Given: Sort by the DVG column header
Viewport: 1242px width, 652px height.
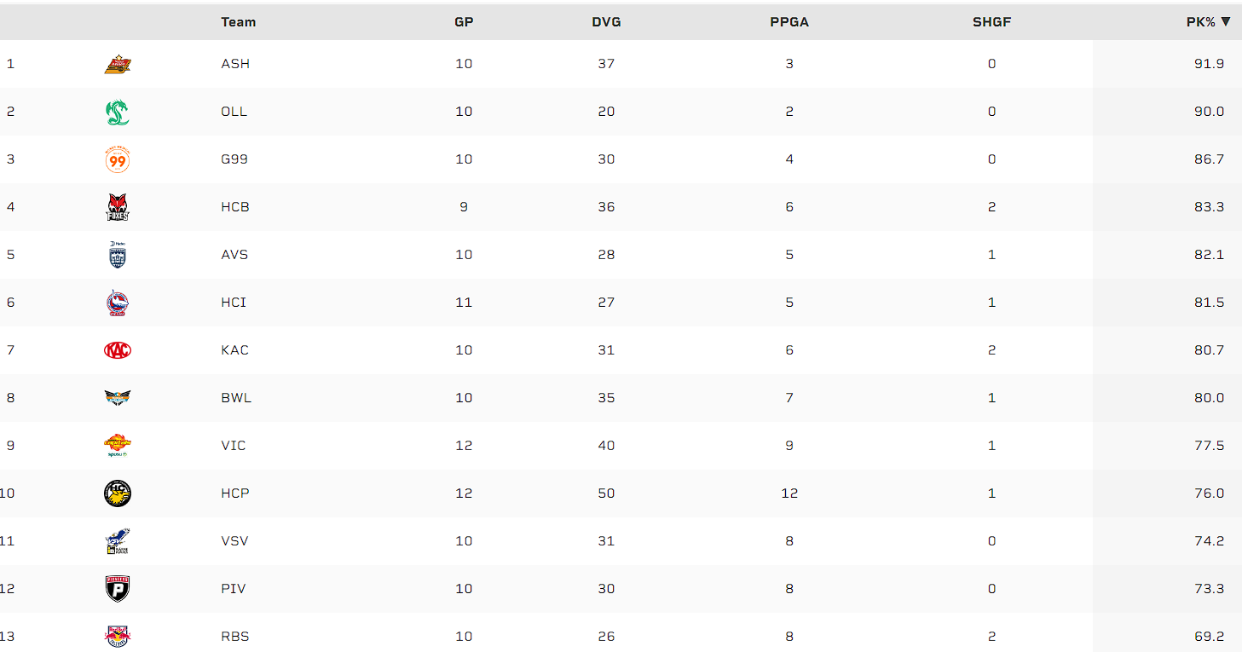Looking at the screenshot, I should (606, 22).
